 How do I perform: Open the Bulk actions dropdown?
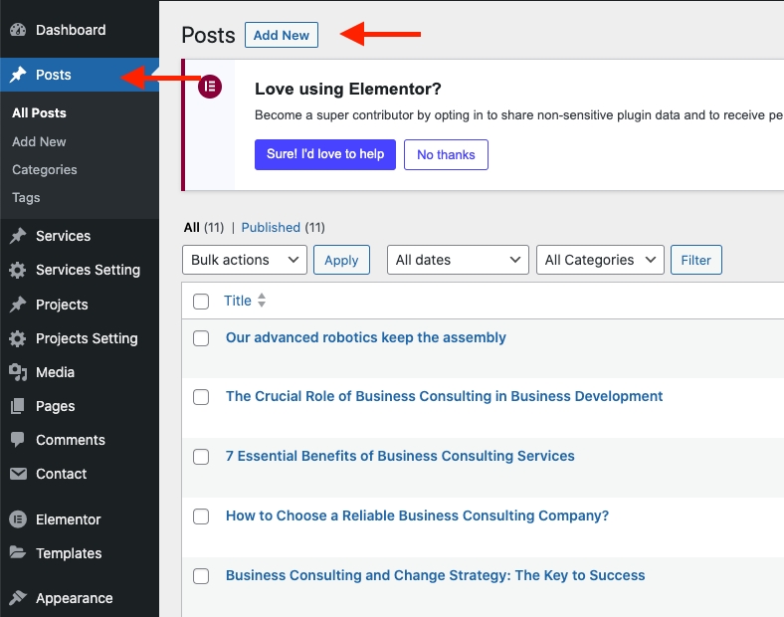(244, 260)
